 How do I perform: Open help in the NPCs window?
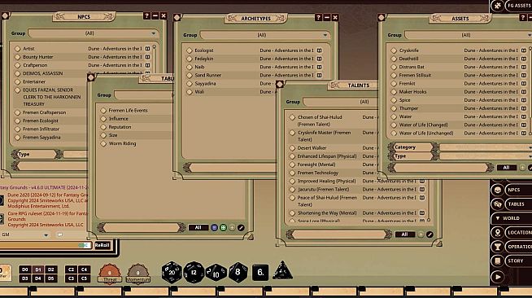point(146,15)
